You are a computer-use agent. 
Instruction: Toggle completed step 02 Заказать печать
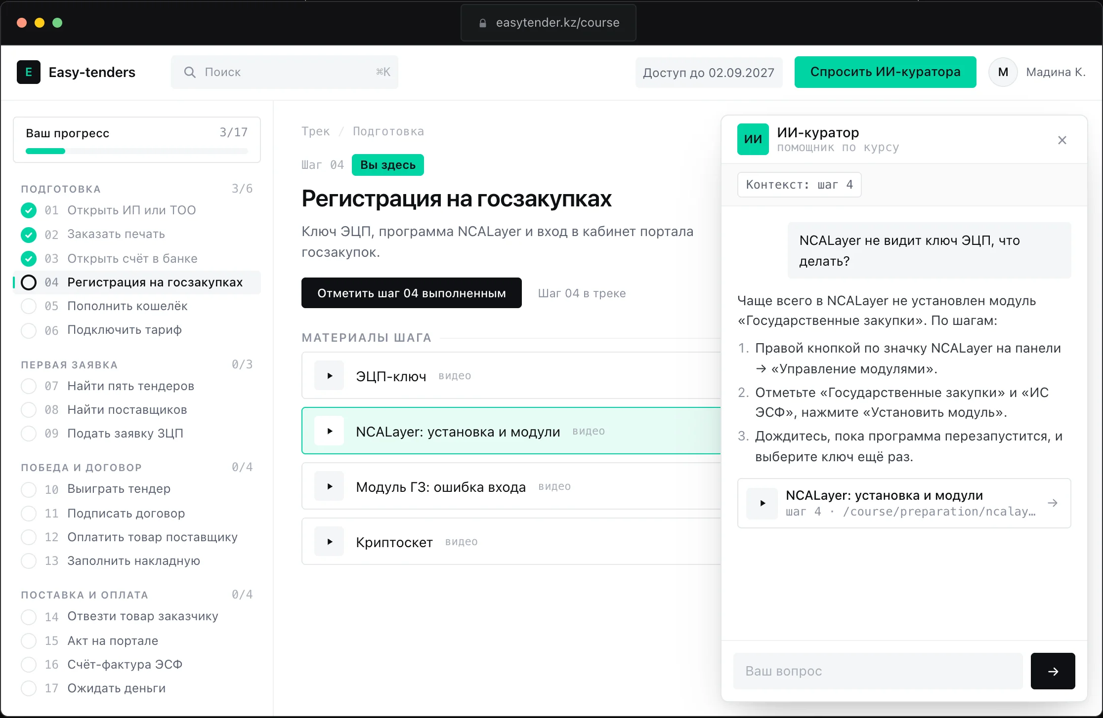tap(29, 235)
